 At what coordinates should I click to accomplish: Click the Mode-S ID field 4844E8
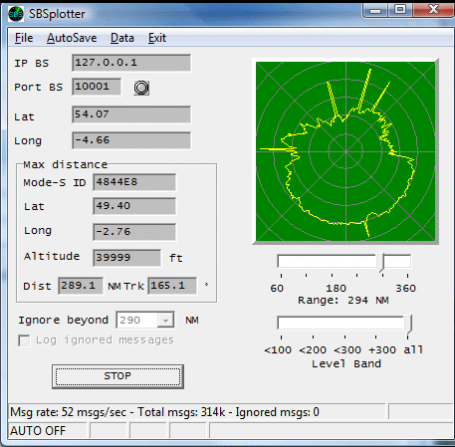click(x=134, y=182)
